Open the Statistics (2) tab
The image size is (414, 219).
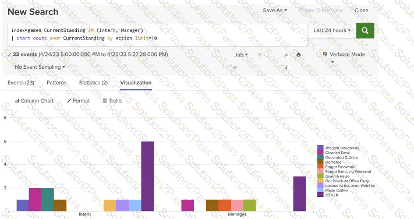coord(93,83)
